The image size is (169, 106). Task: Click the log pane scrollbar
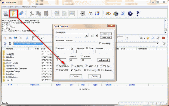coord(166,26)
